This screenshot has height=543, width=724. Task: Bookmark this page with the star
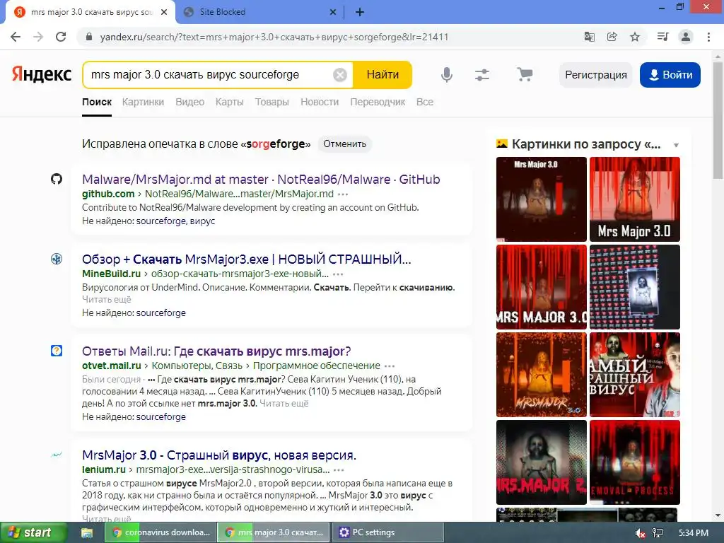[635, 37]
